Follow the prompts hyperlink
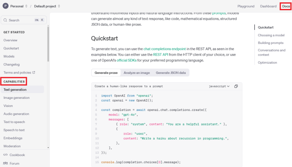 point(219,13)
